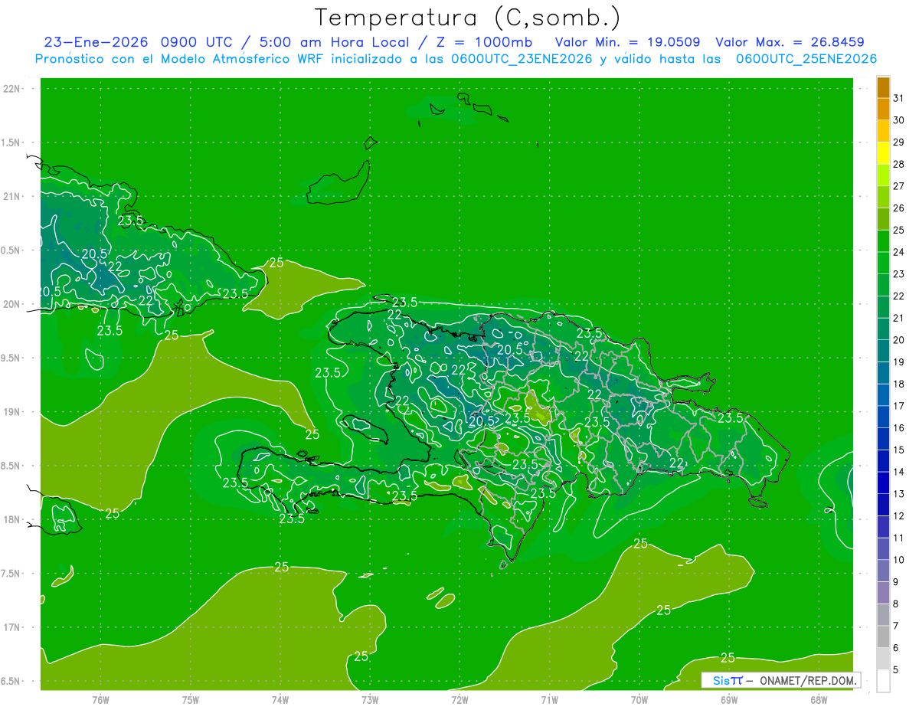
Task: Select the gray swatch between 6 and 7
Action: [883, 636]
